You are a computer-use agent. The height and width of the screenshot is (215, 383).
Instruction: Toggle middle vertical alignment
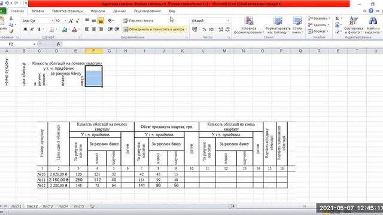[x=94, y=21]
